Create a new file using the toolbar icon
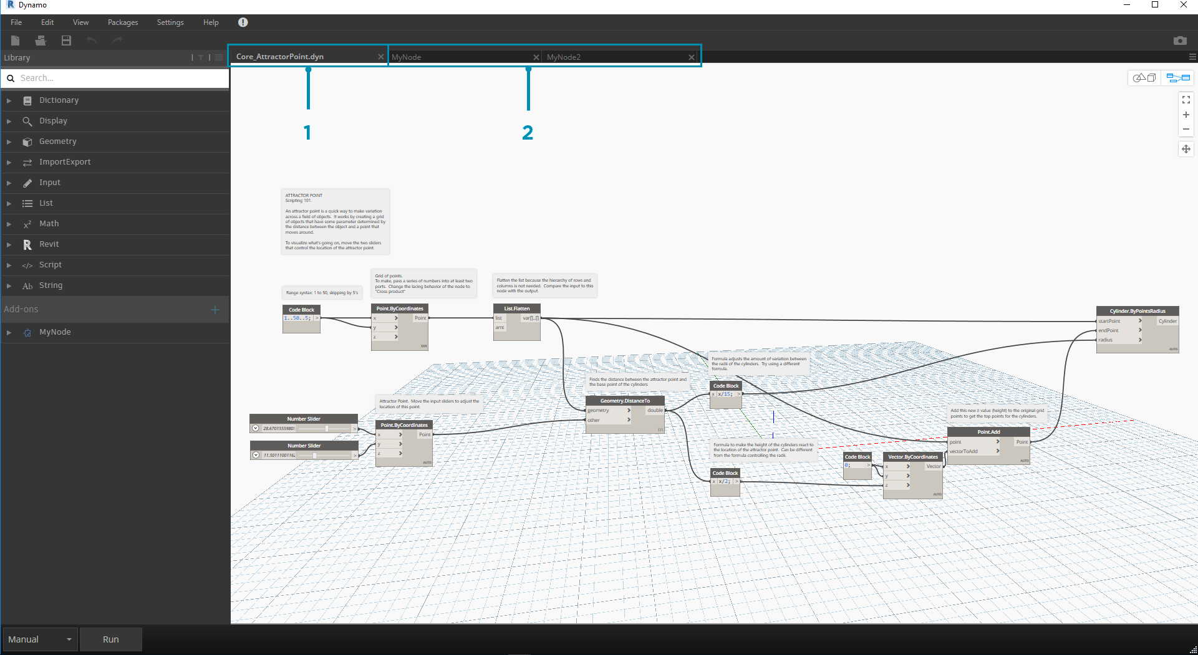 (x=16, y=41)
